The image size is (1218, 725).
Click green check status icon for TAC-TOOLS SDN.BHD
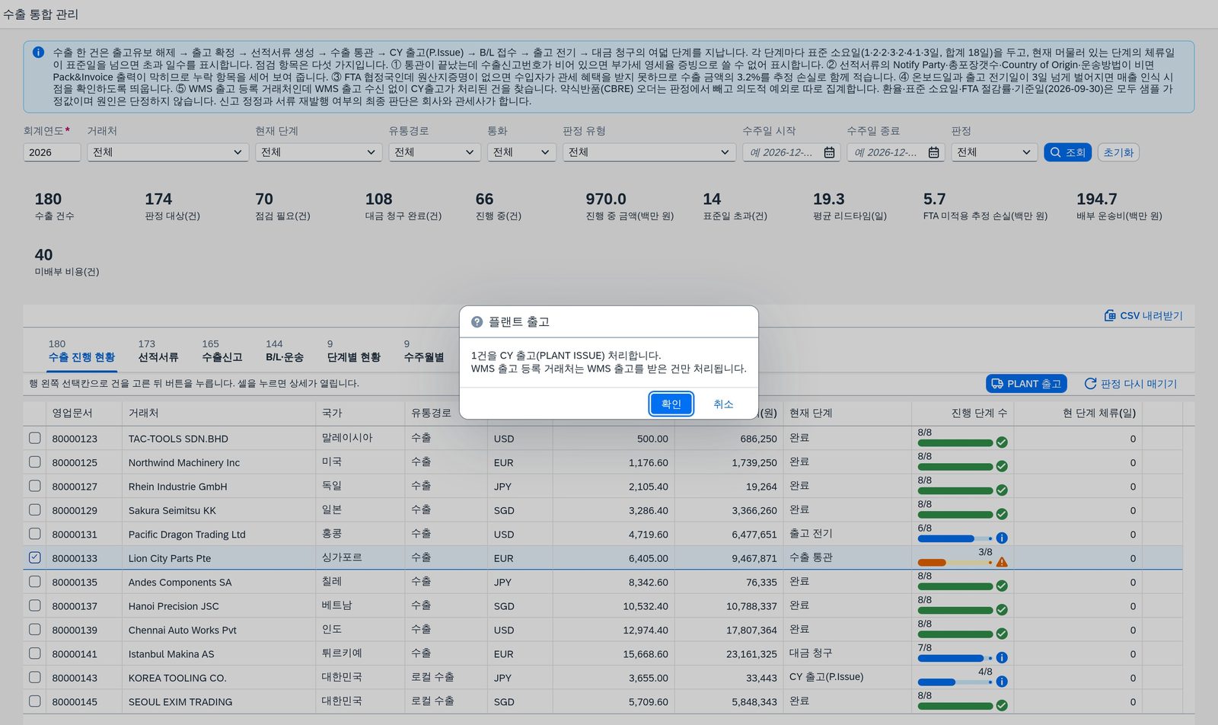(1002, 442)
